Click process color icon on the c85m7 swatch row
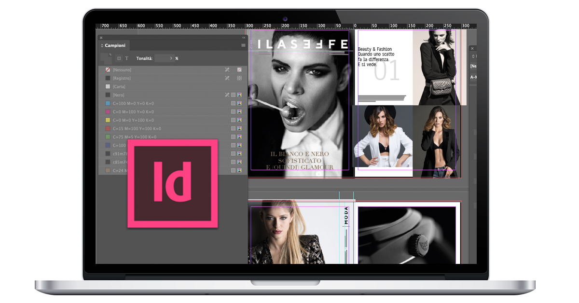 pyautogui.click(x=233, y=162)
